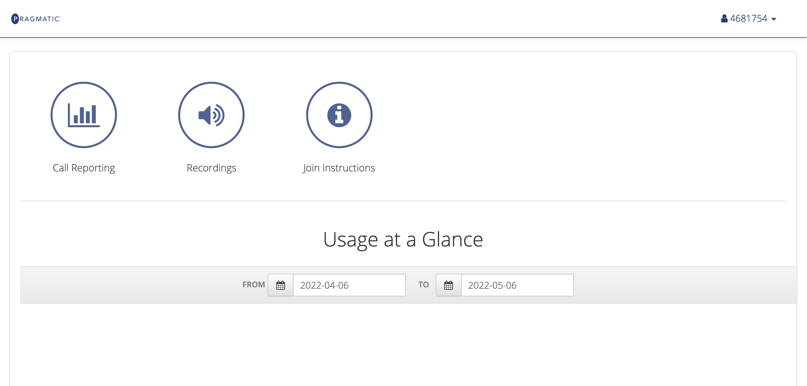Open Call Reporting via bar chart icon
807x386 pixels.
click(x=84, y=115)
